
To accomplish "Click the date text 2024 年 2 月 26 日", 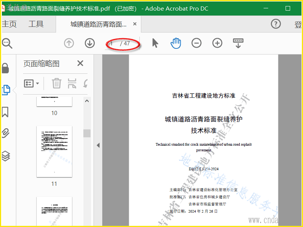I will click(x=203, y=211).
